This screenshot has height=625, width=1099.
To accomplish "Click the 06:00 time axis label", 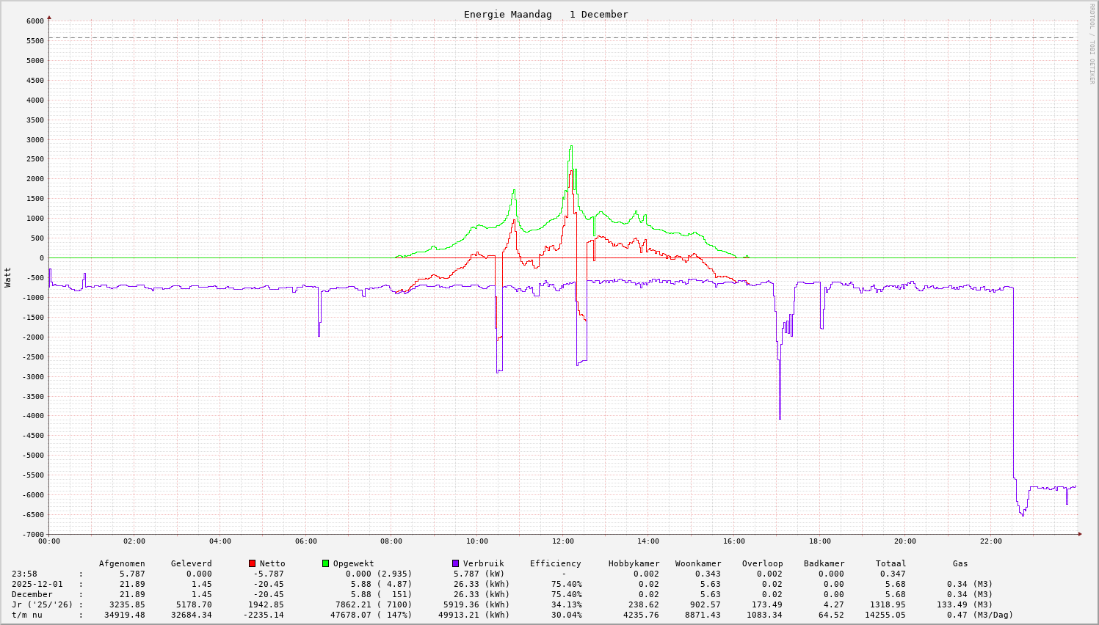I will [x=305, y=541].
